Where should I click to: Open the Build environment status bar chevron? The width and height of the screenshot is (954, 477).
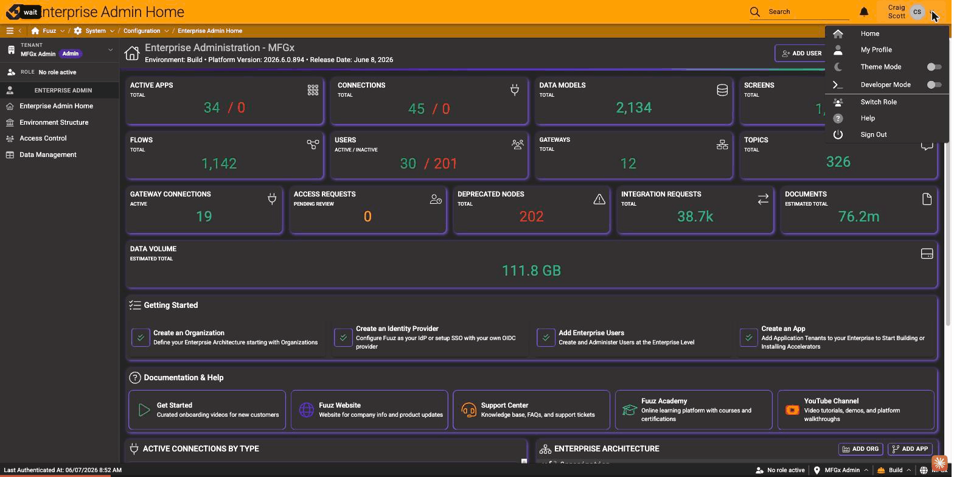909,470
